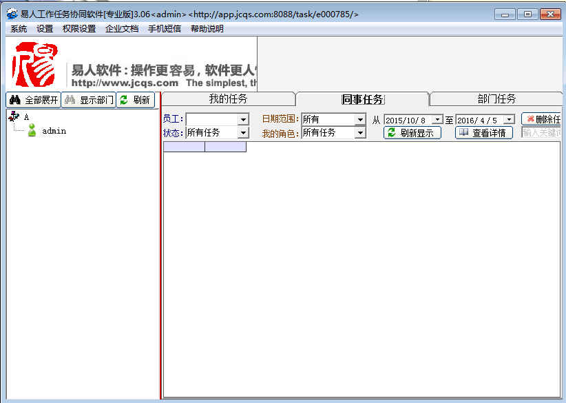Open the end date 2016/4/5 picker
The height and width of the screenshot is (403, 566).
pyautogui.click(x=508, y=120)
